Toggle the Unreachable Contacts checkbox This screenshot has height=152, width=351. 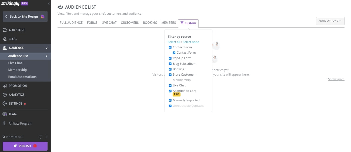pyautogui.click(x=170, y=106)
